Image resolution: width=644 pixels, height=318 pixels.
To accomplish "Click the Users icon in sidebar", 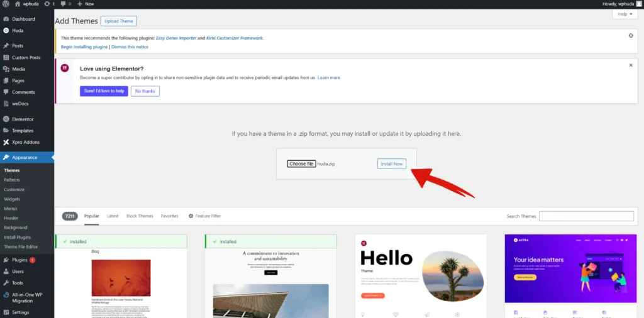I will [6, 271].
